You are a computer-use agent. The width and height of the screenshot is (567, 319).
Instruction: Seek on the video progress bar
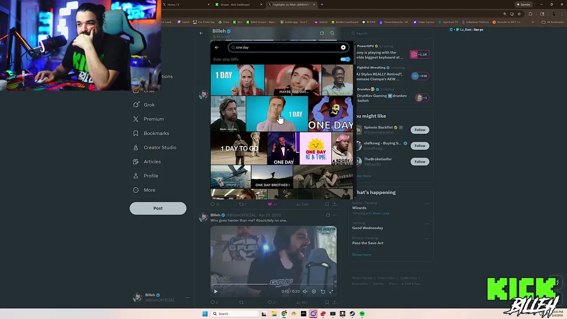[x=273, y=284]
